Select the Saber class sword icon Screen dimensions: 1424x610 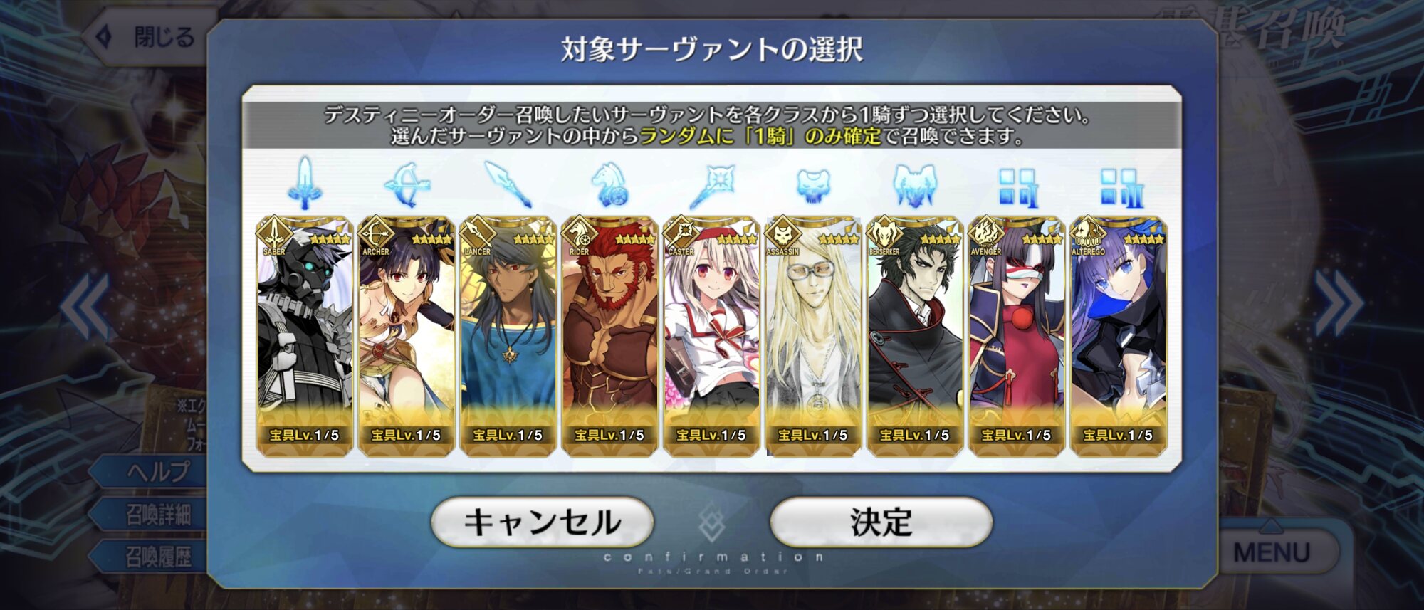click(305, 184)
